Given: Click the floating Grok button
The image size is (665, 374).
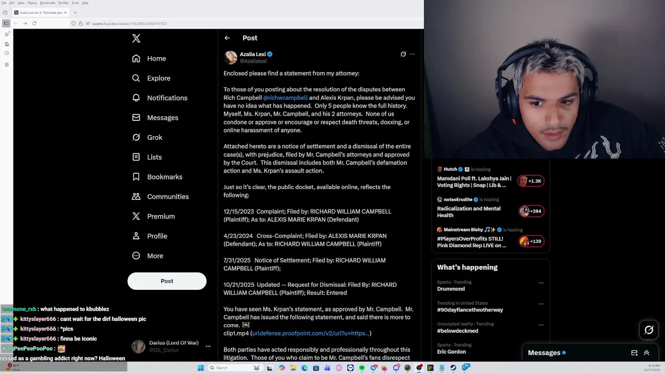Looking at the screenshot, I should coord(649,330).
